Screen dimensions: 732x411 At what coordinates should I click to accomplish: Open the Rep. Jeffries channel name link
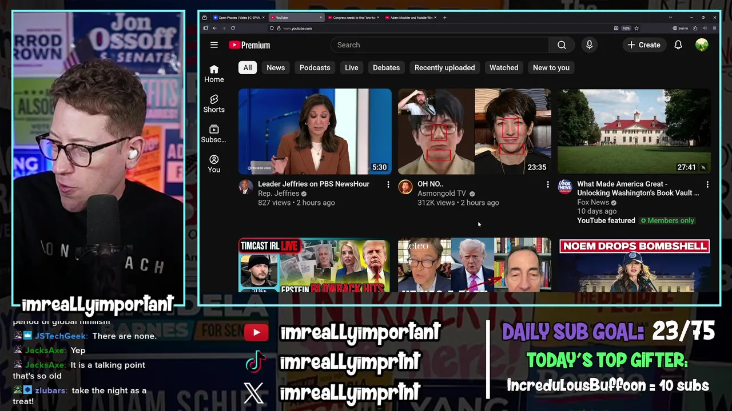click(x=279, y=194)
